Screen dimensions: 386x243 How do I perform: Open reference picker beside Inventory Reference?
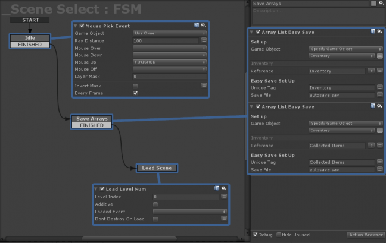click(x=371, y=71)
